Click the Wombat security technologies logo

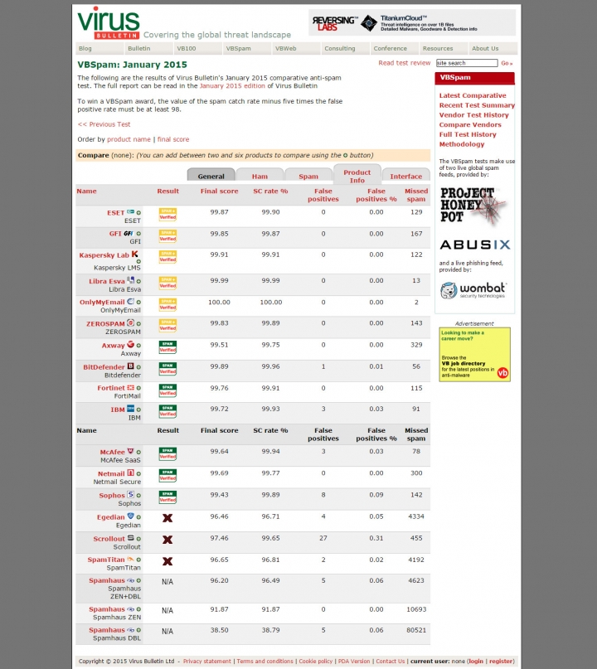pos(473,290)
